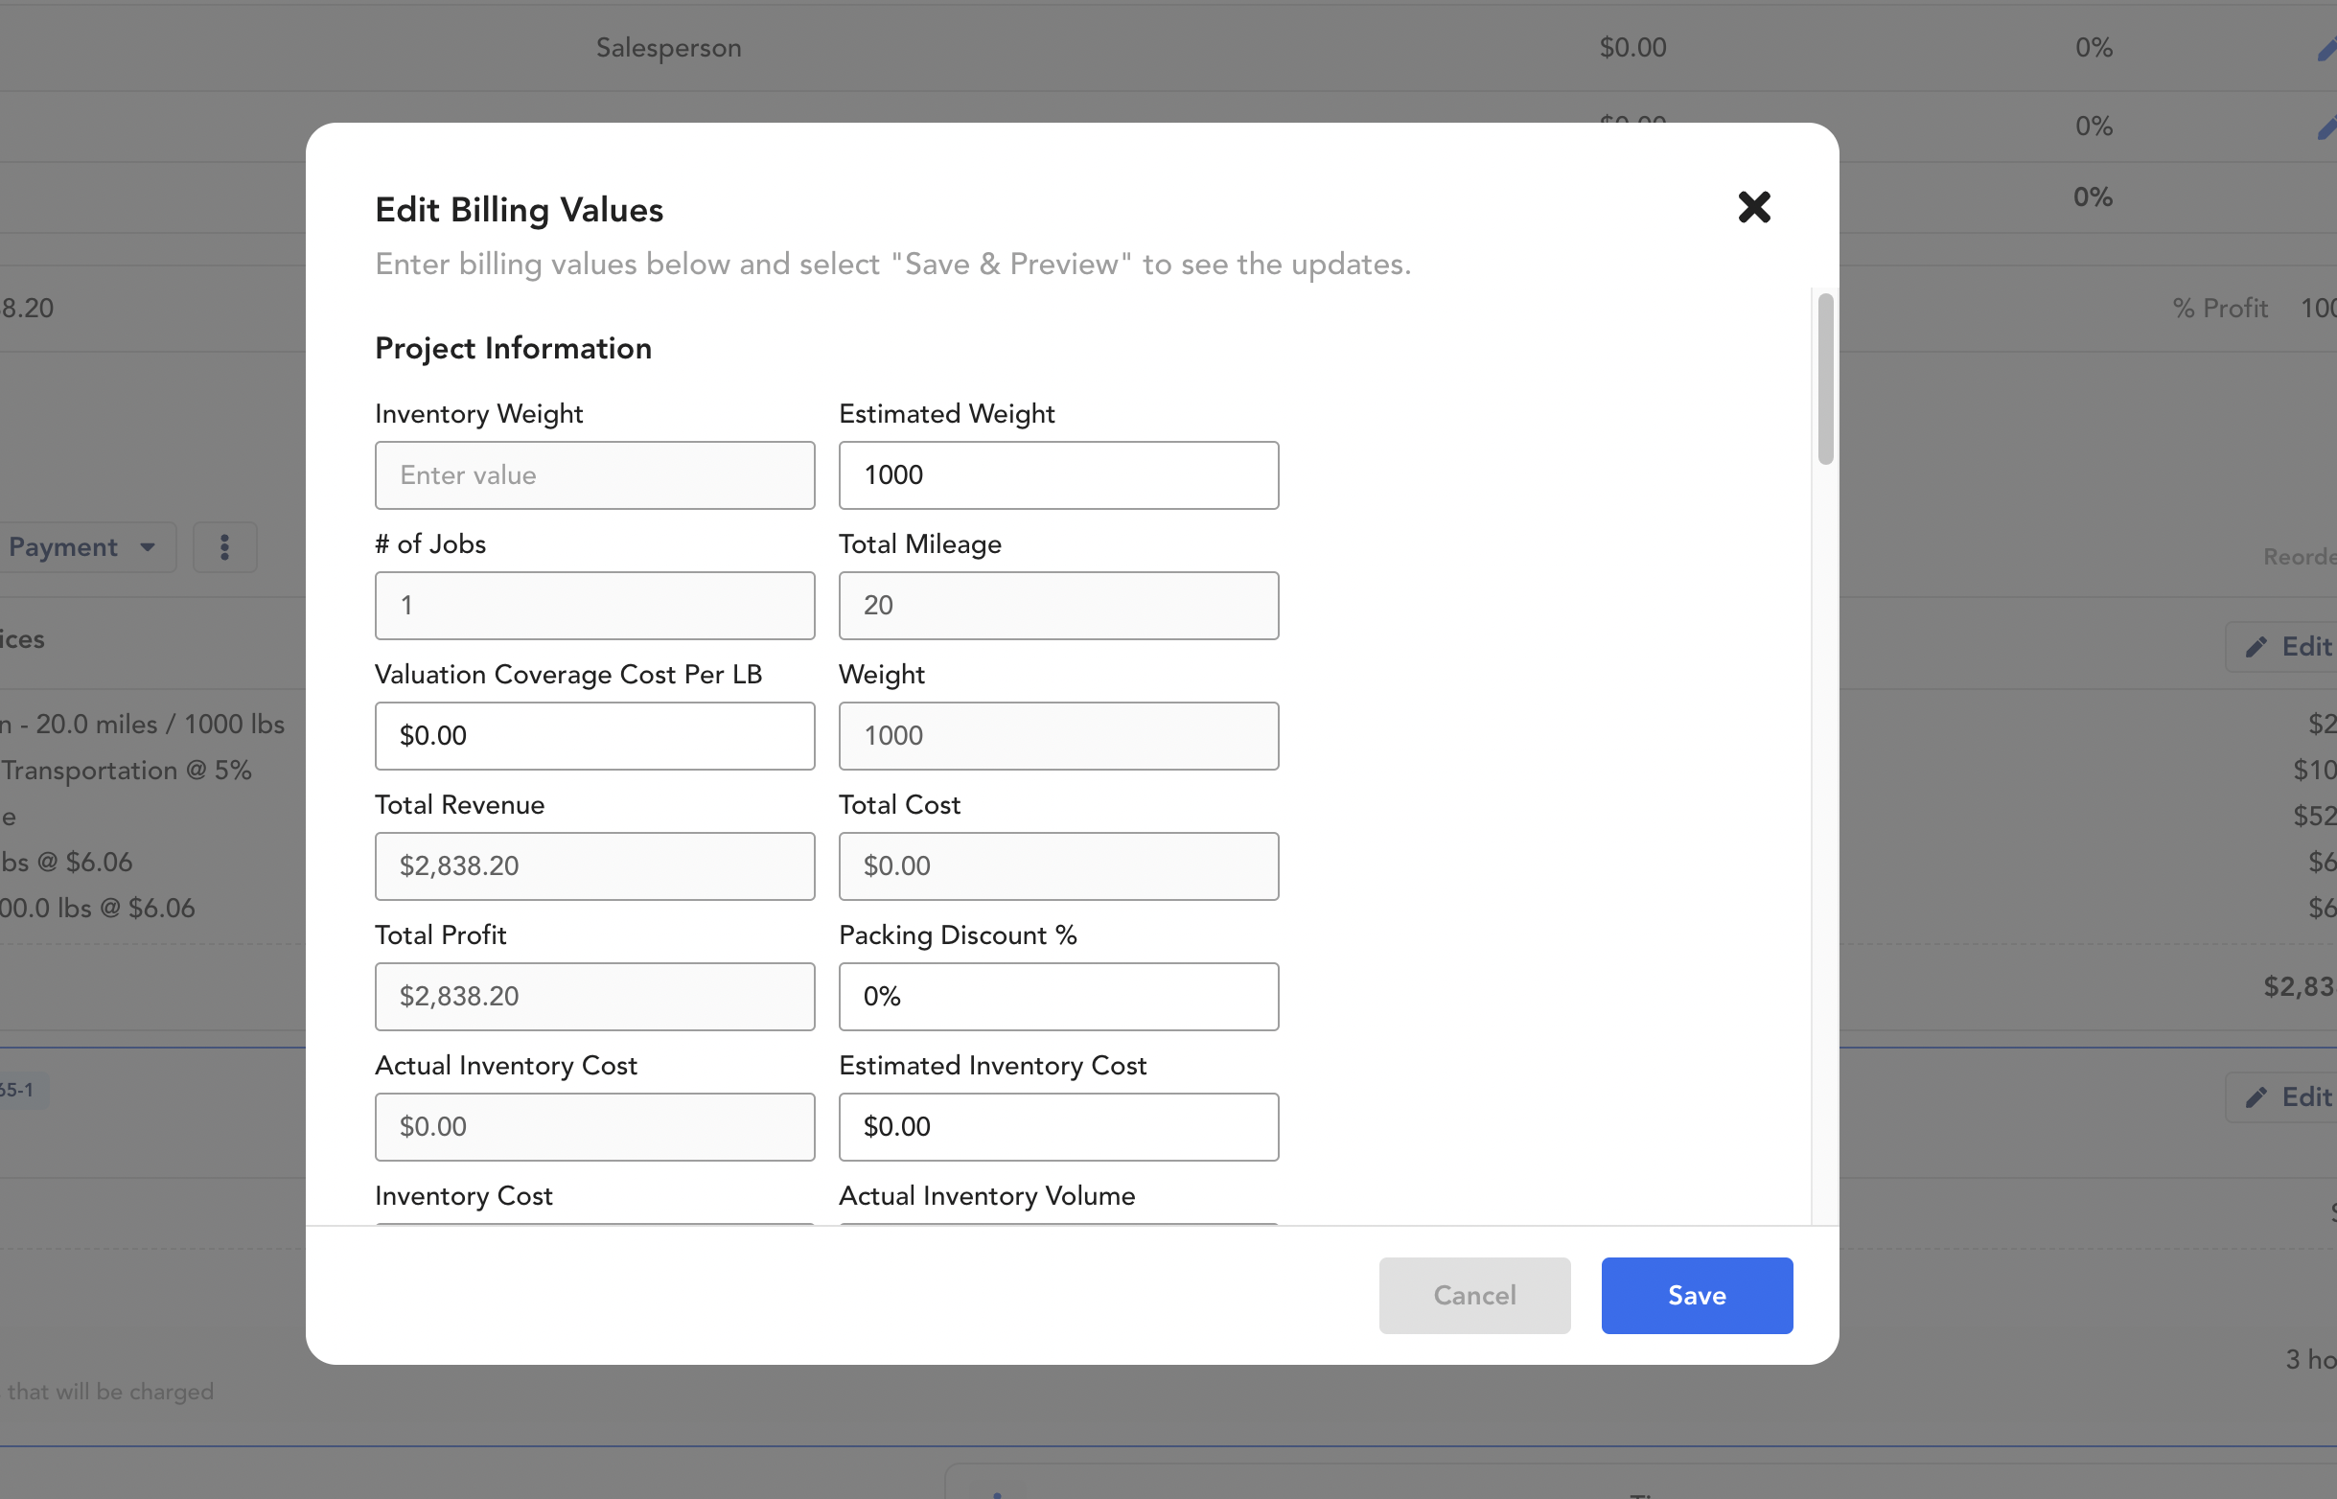2337x1499 pixels.
Task: Save the billing values
Action: point(1697,1296)
